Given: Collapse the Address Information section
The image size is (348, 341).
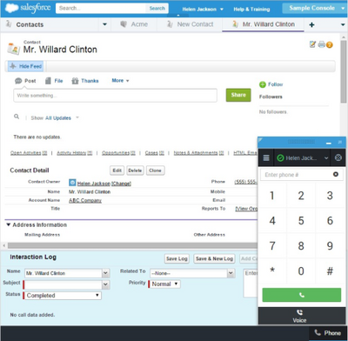Looking at the screenshot, I should [x=9, y=224].
